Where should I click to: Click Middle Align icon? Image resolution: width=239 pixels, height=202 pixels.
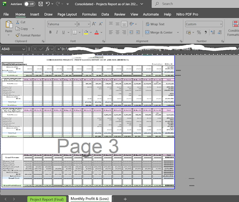117,24
